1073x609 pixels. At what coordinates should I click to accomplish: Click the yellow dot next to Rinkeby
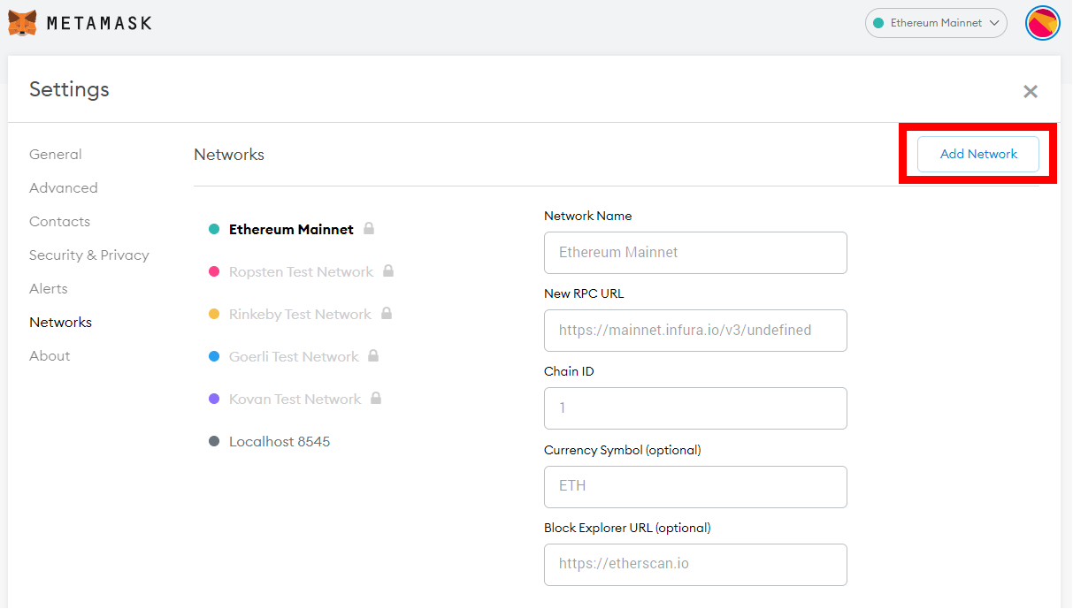click(214, 314)
